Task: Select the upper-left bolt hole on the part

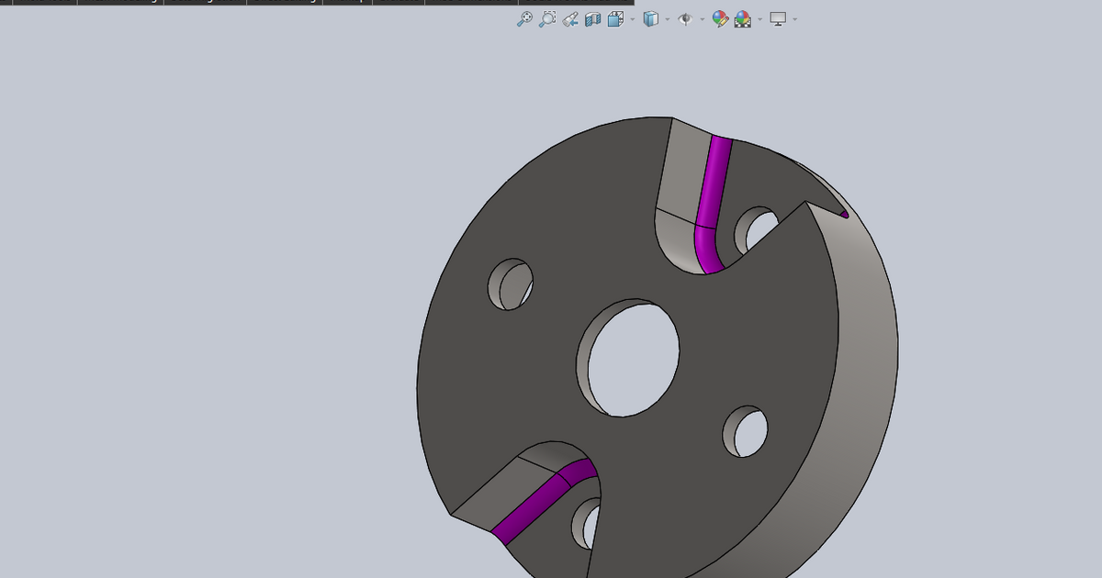Action: pos(510,284)
